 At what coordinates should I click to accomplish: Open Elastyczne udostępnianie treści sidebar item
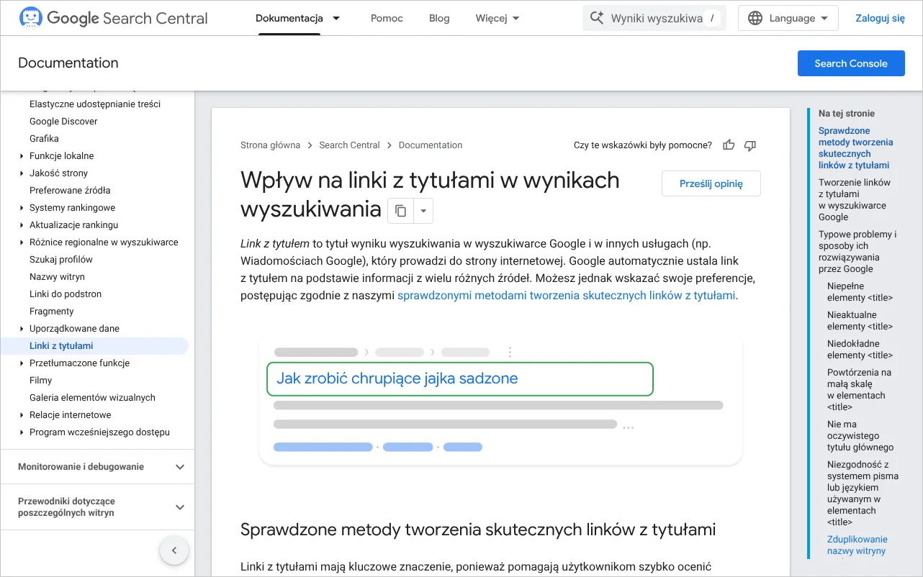(x=95, y=104)
